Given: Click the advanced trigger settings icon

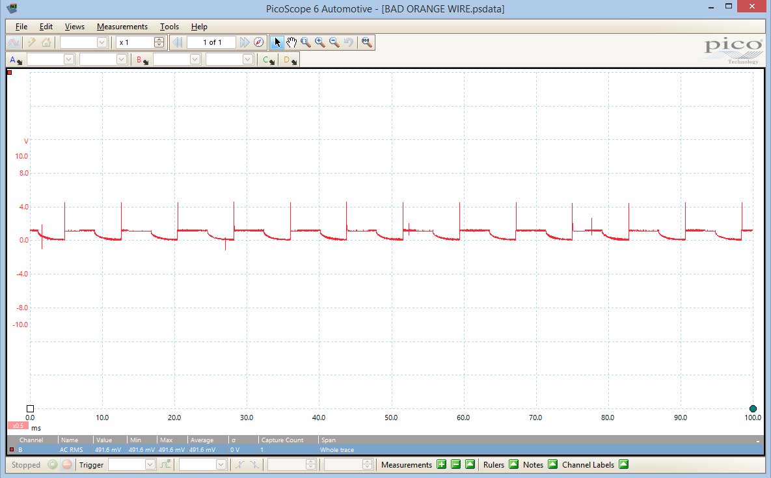Looking at the screenshot, I should 166,464.
